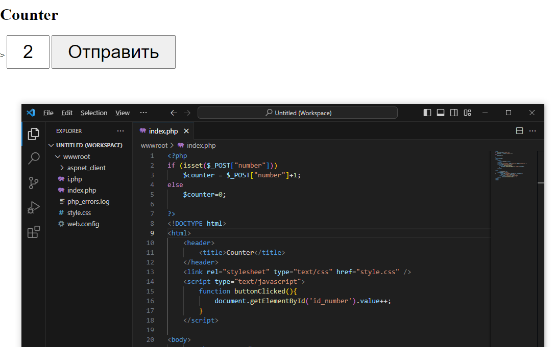Image resolution: width=555 pixels, height=347 pixels.
Task: Open Explorer Views and More Actions ellipsis
Action: tap(120, 131)
